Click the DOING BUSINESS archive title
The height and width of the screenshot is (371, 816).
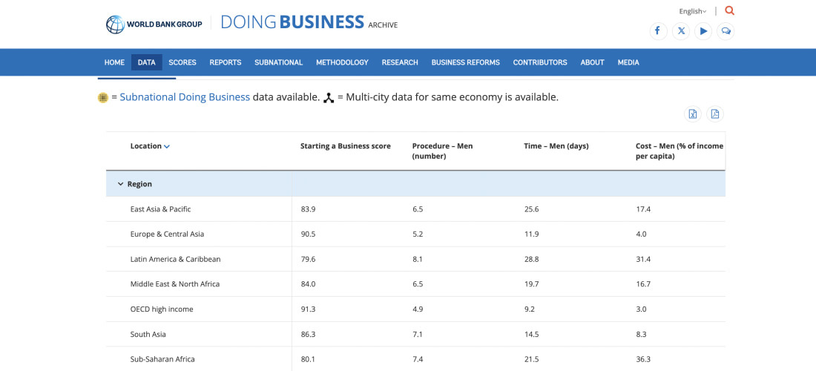click(309, 22)
